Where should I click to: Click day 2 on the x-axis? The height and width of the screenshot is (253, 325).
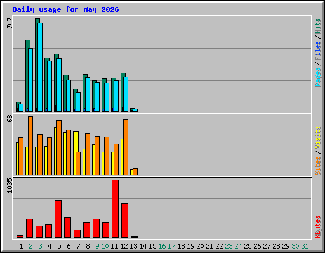pyautogui.click(x=30, y=246)
